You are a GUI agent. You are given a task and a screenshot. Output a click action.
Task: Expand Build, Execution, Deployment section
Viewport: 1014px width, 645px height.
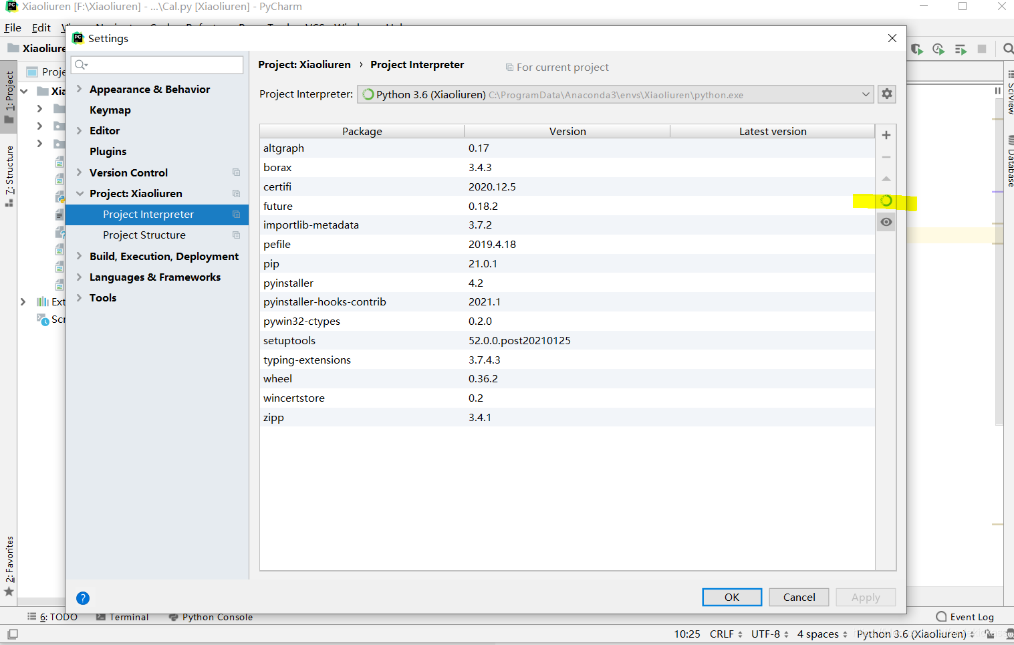80,256
